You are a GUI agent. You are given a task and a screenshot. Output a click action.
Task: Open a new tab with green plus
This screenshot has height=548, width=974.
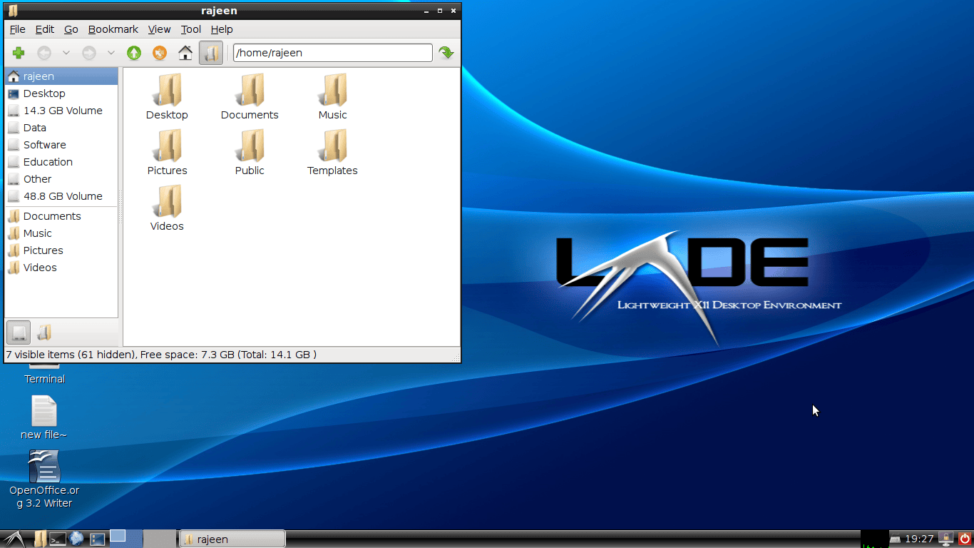(x=19, y=53)
